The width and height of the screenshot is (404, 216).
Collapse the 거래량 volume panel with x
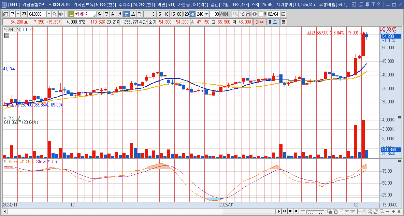click(400, 117)
